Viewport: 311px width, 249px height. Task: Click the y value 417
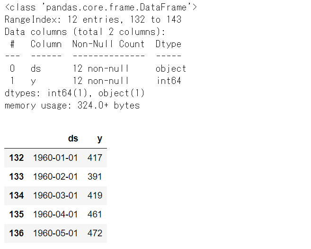pos(95,158)
